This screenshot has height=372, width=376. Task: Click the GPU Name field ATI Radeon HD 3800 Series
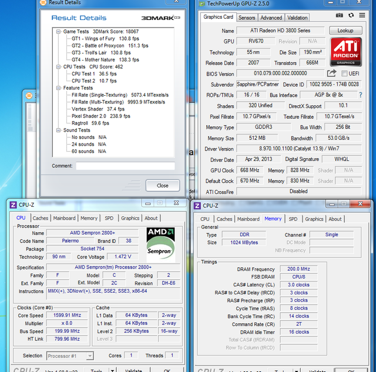(x=280, y=31)
